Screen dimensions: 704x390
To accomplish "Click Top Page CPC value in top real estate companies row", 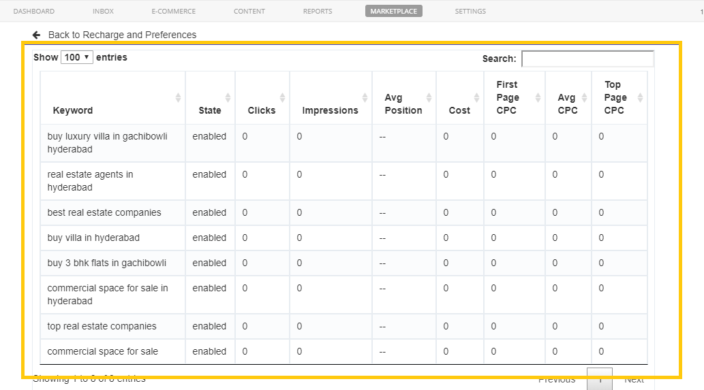I will 601,326.
